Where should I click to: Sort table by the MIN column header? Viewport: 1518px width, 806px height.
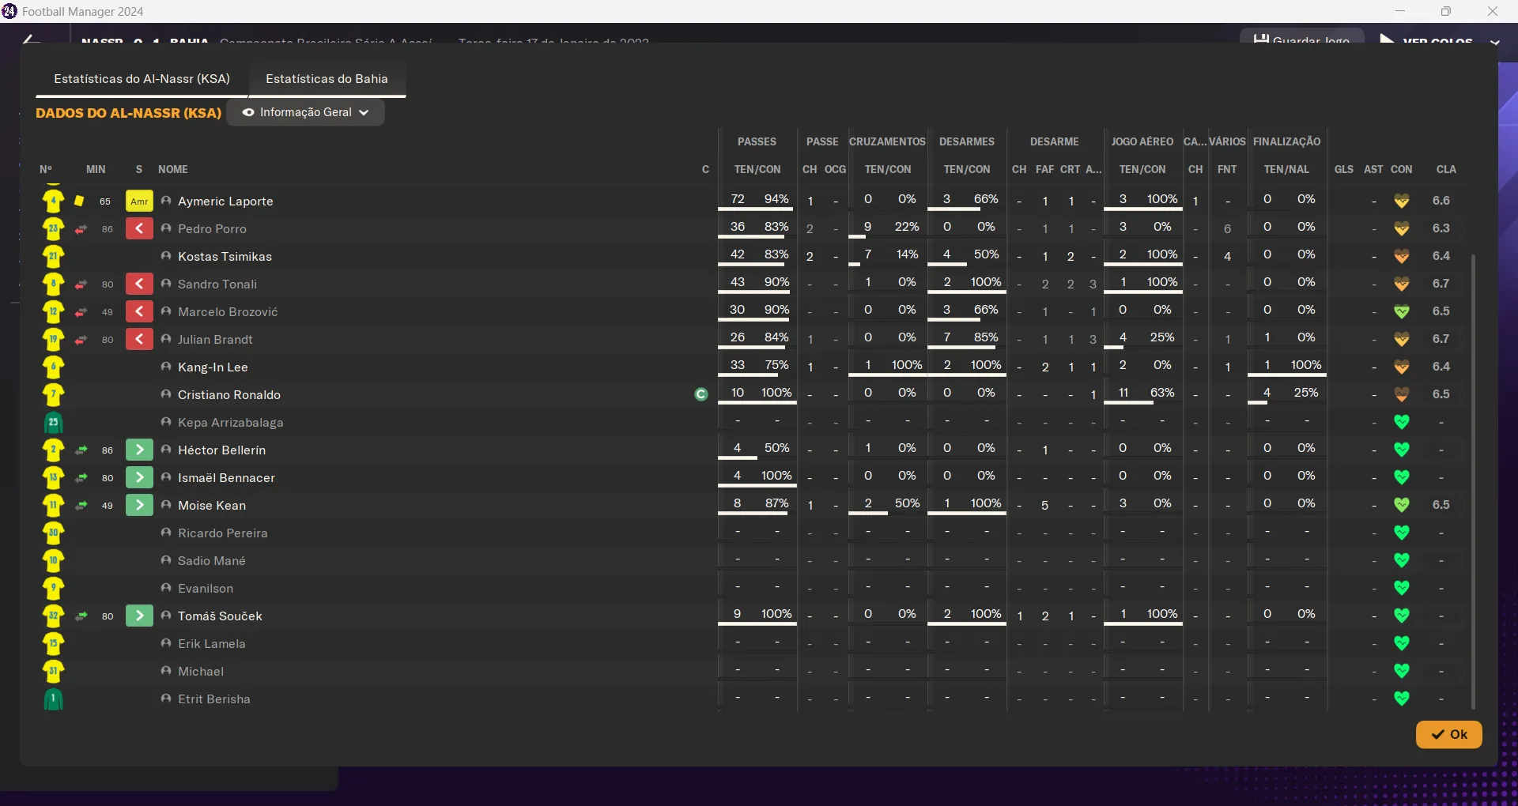(x=96, y=169)
